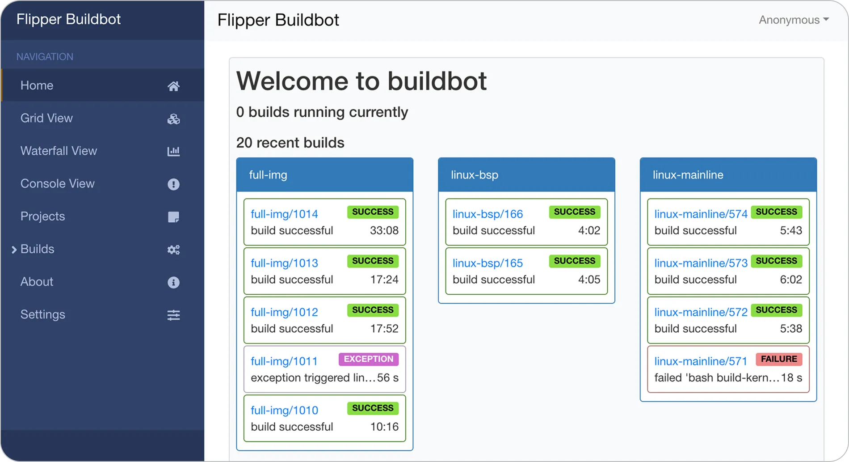Viewport: 849px width, 462px height.
Task: Click the FAILURE badge on linux-mainline/571
Action: 779,359
